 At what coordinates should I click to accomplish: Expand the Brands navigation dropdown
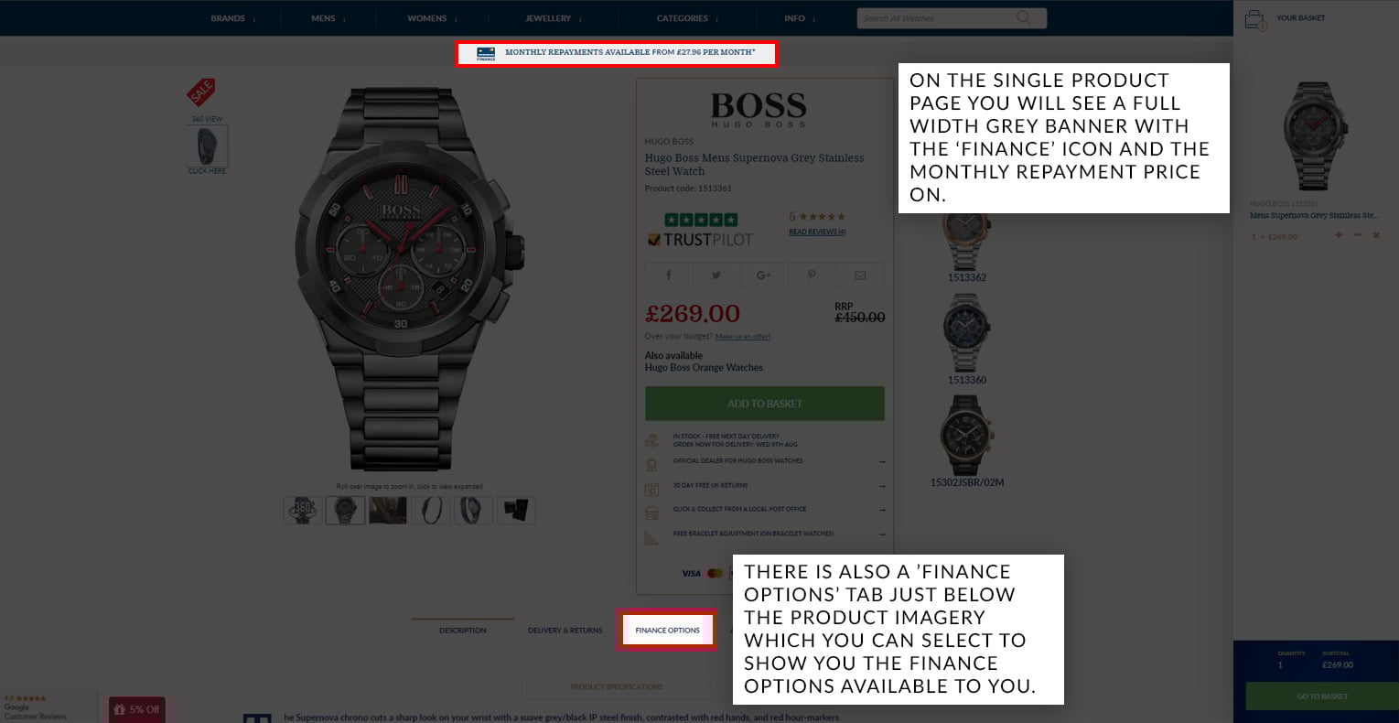232,18
